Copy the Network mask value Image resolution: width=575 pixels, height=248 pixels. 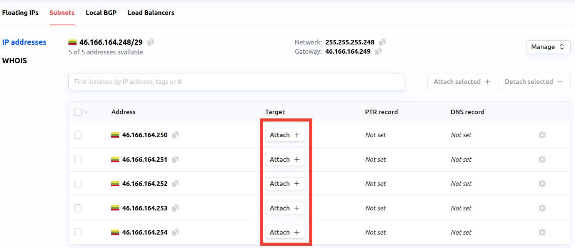382,41
